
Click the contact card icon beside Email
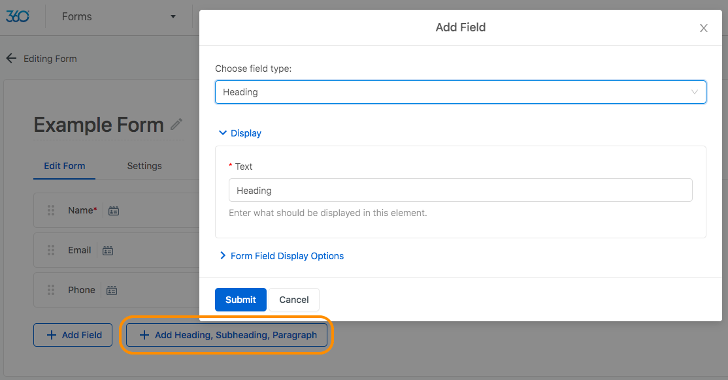click(x=108, y=251)
